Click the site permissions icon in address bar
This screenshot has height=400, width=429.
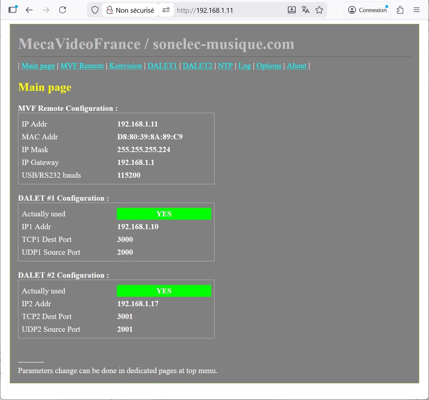pos(166,10)
